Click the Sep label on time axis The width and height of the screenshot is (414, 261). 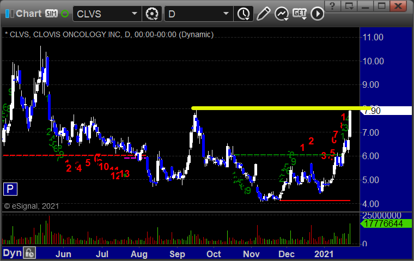pyautogui.click(x=177, y=254)
